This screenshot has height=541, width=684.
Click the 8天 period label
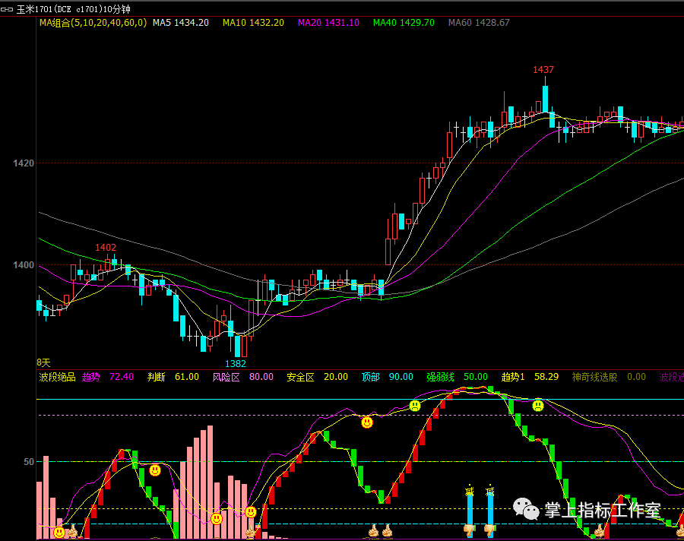pos(43,362)
